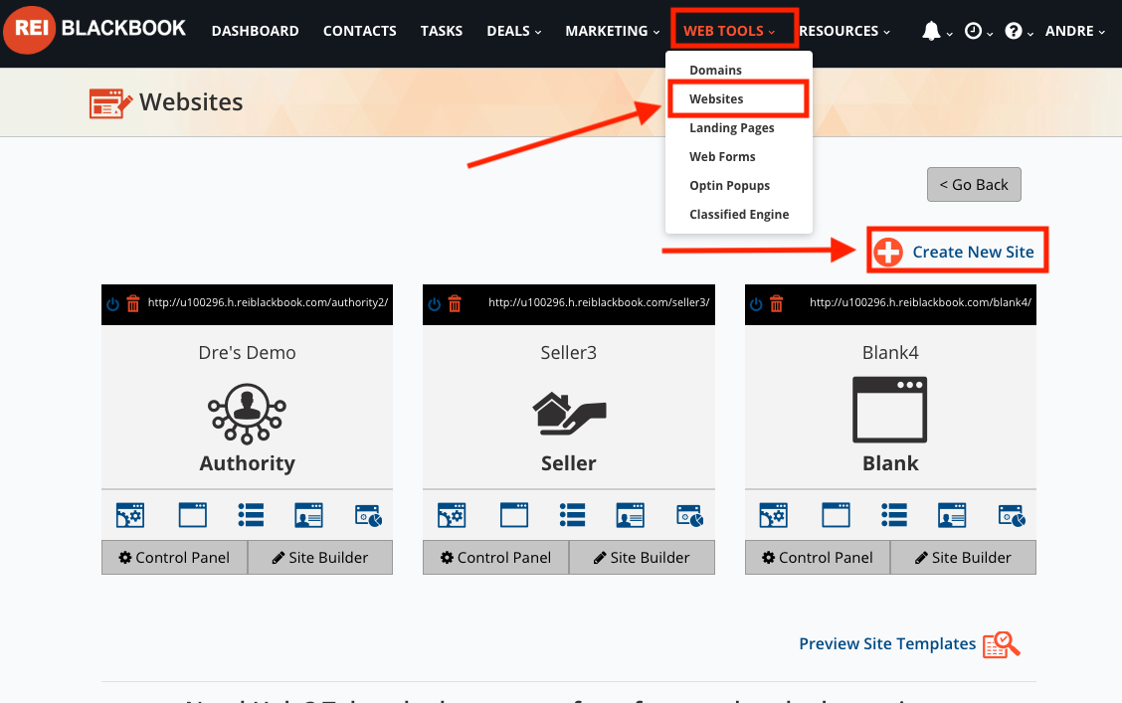Open pie chart stats icon on Dre's Demo card
1122x703 pixels.
point(368,516)
